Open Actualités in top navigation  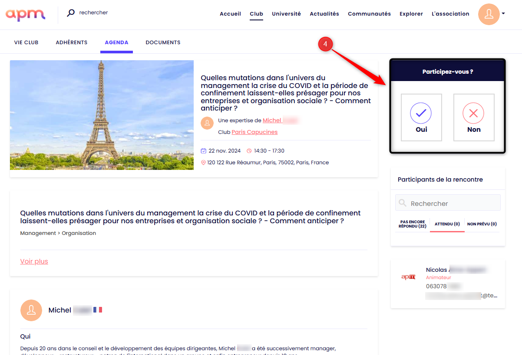click(324, 14)
